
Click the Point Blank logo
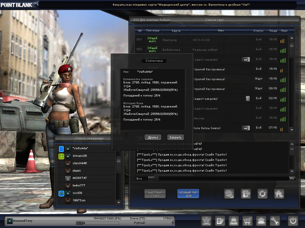click(19, 5)
